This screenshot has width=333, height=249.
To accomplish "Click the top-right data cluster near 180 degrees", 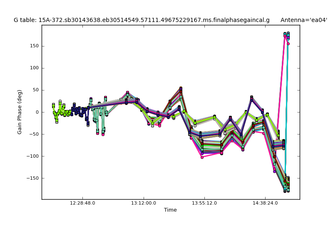I will coord(286,35).
